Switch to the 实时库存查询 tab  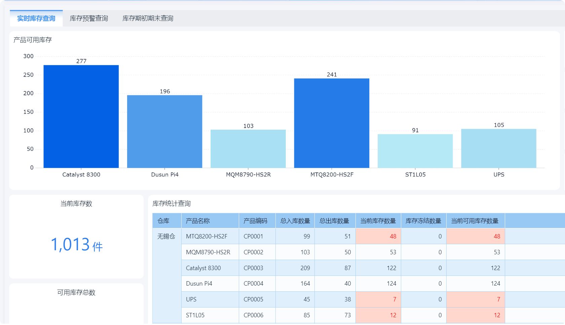pyautogui.click(x=36, y=19)
